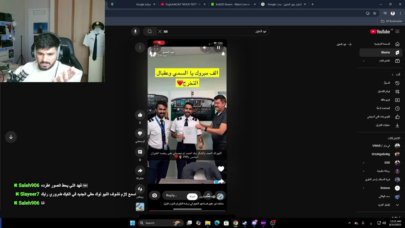Open the on-screen keyboard icon in search box
The image size is (405, 228).
click(165, 32)
